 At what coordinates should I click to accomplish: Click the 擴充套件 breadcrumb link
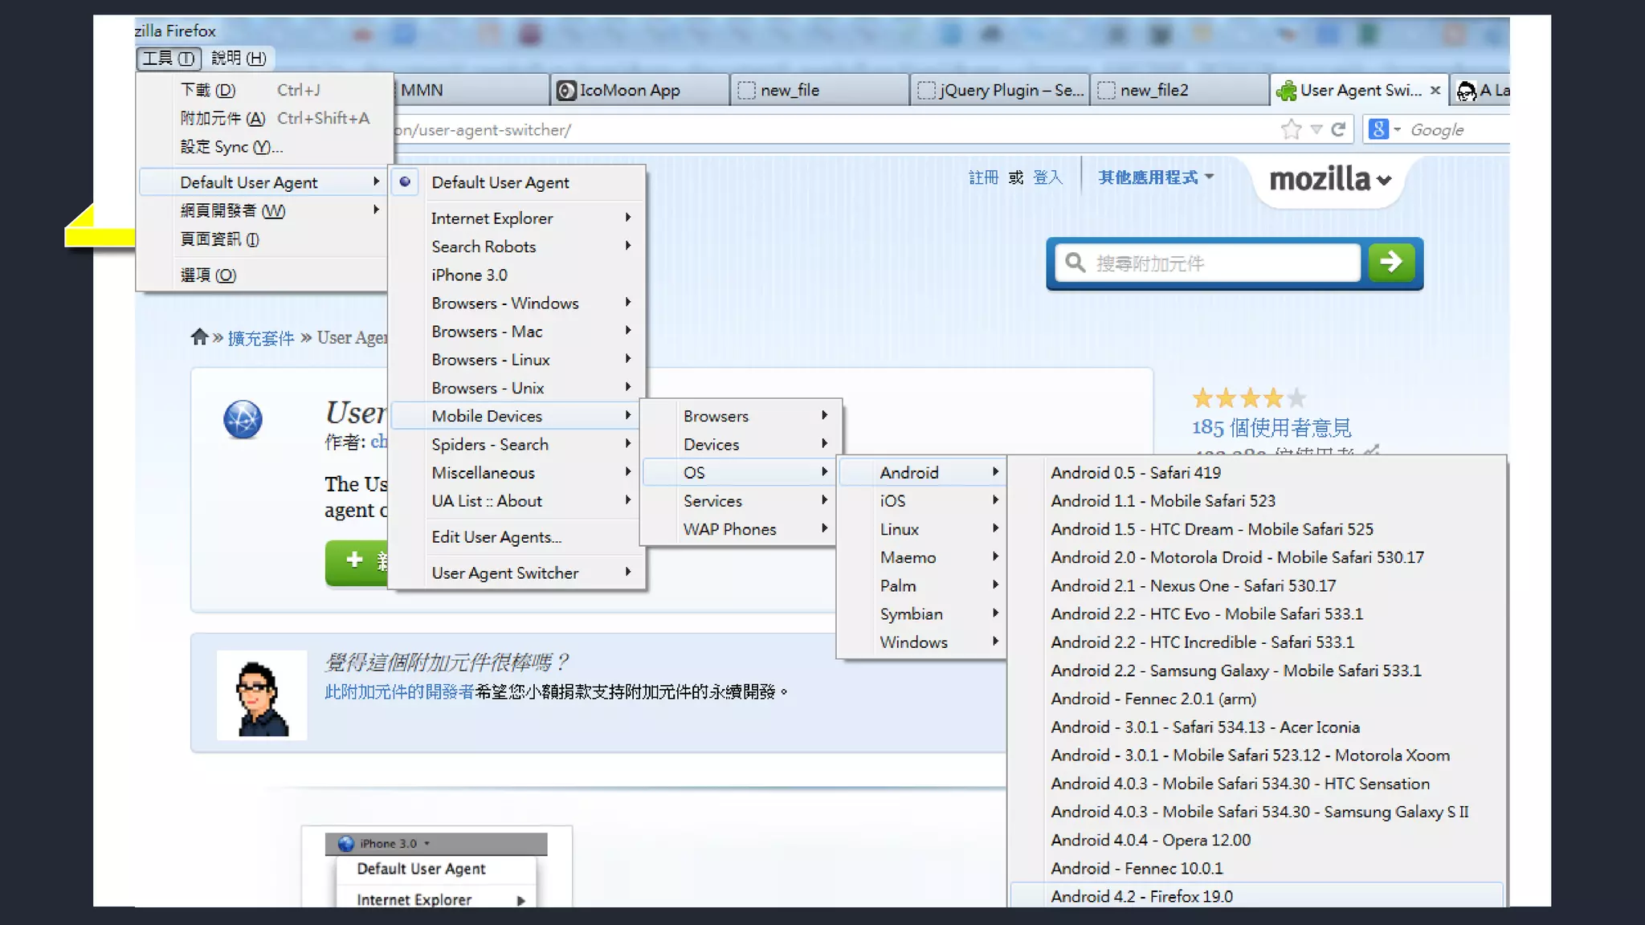261,338
